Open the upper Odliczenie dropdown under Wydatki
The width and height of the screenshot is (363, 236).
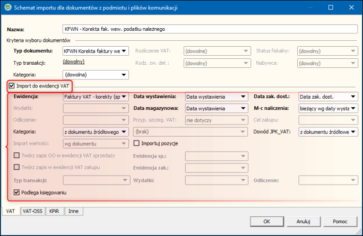tap(96, 120)
